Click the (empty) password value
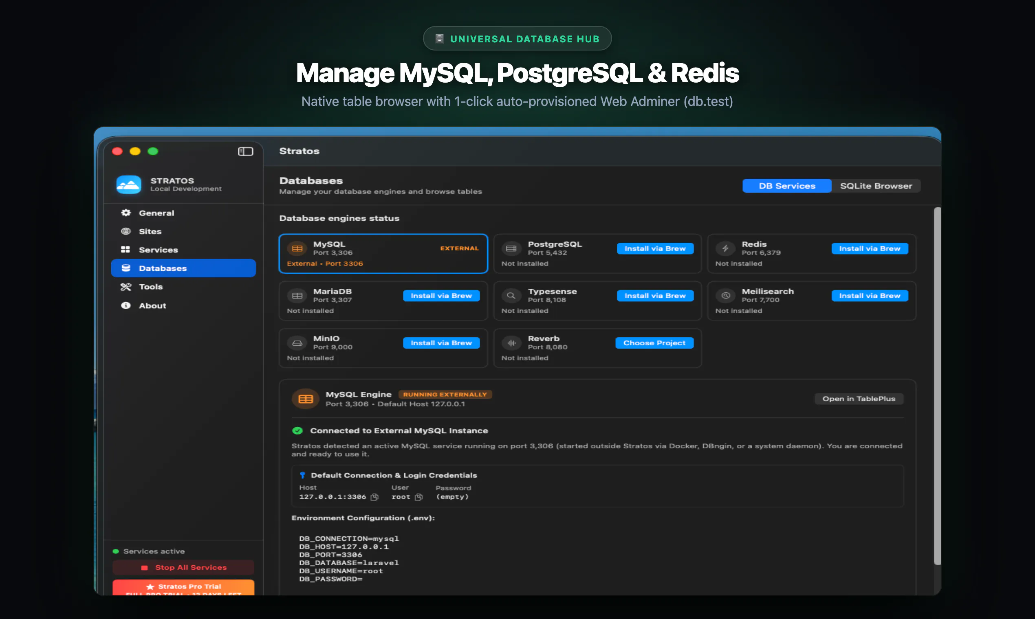This screenshot has height=619, width=1035. tap(452, 497)
